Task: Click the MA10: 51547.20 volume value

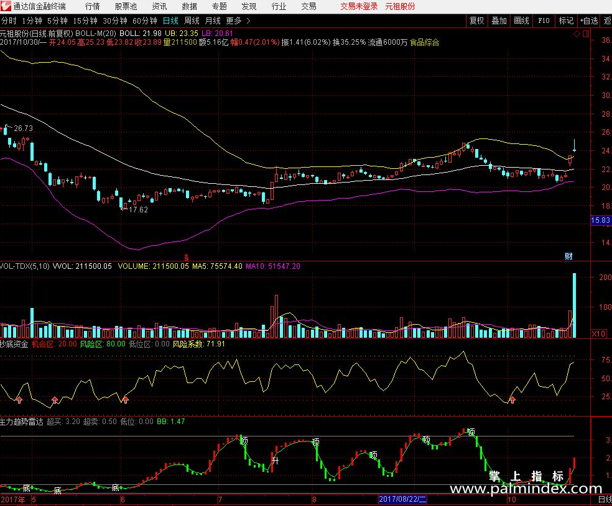Action: pyautogui.click(x=273, y=266)
